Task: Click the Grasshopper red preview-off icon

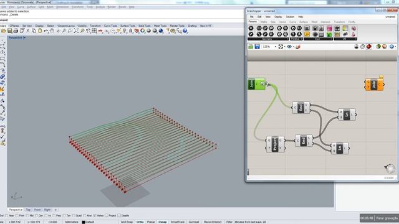Action: tap(369, 47)
